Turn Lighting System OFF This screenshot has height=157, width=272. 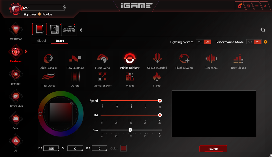pyautogui.click(x=200, y=42)
